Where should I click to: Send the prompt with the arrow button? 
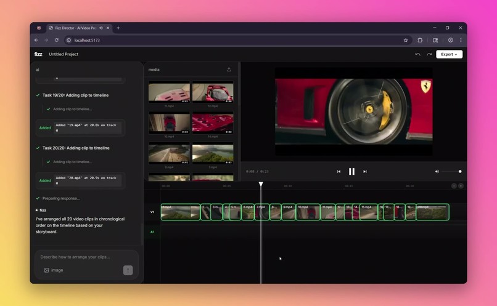[128, 270]
